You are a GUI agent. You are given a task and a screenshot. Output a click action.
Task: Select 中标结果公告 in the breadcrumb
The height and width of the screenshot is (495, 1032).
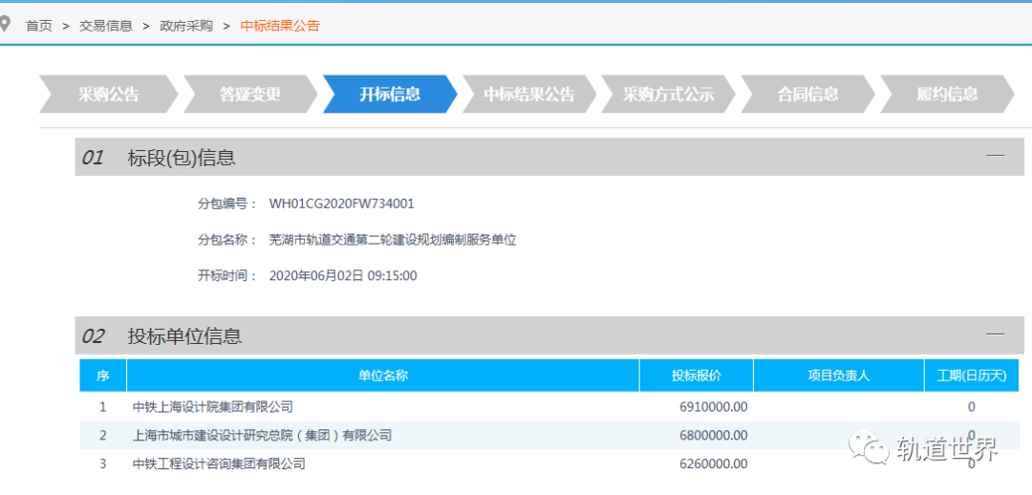point(280,26)
